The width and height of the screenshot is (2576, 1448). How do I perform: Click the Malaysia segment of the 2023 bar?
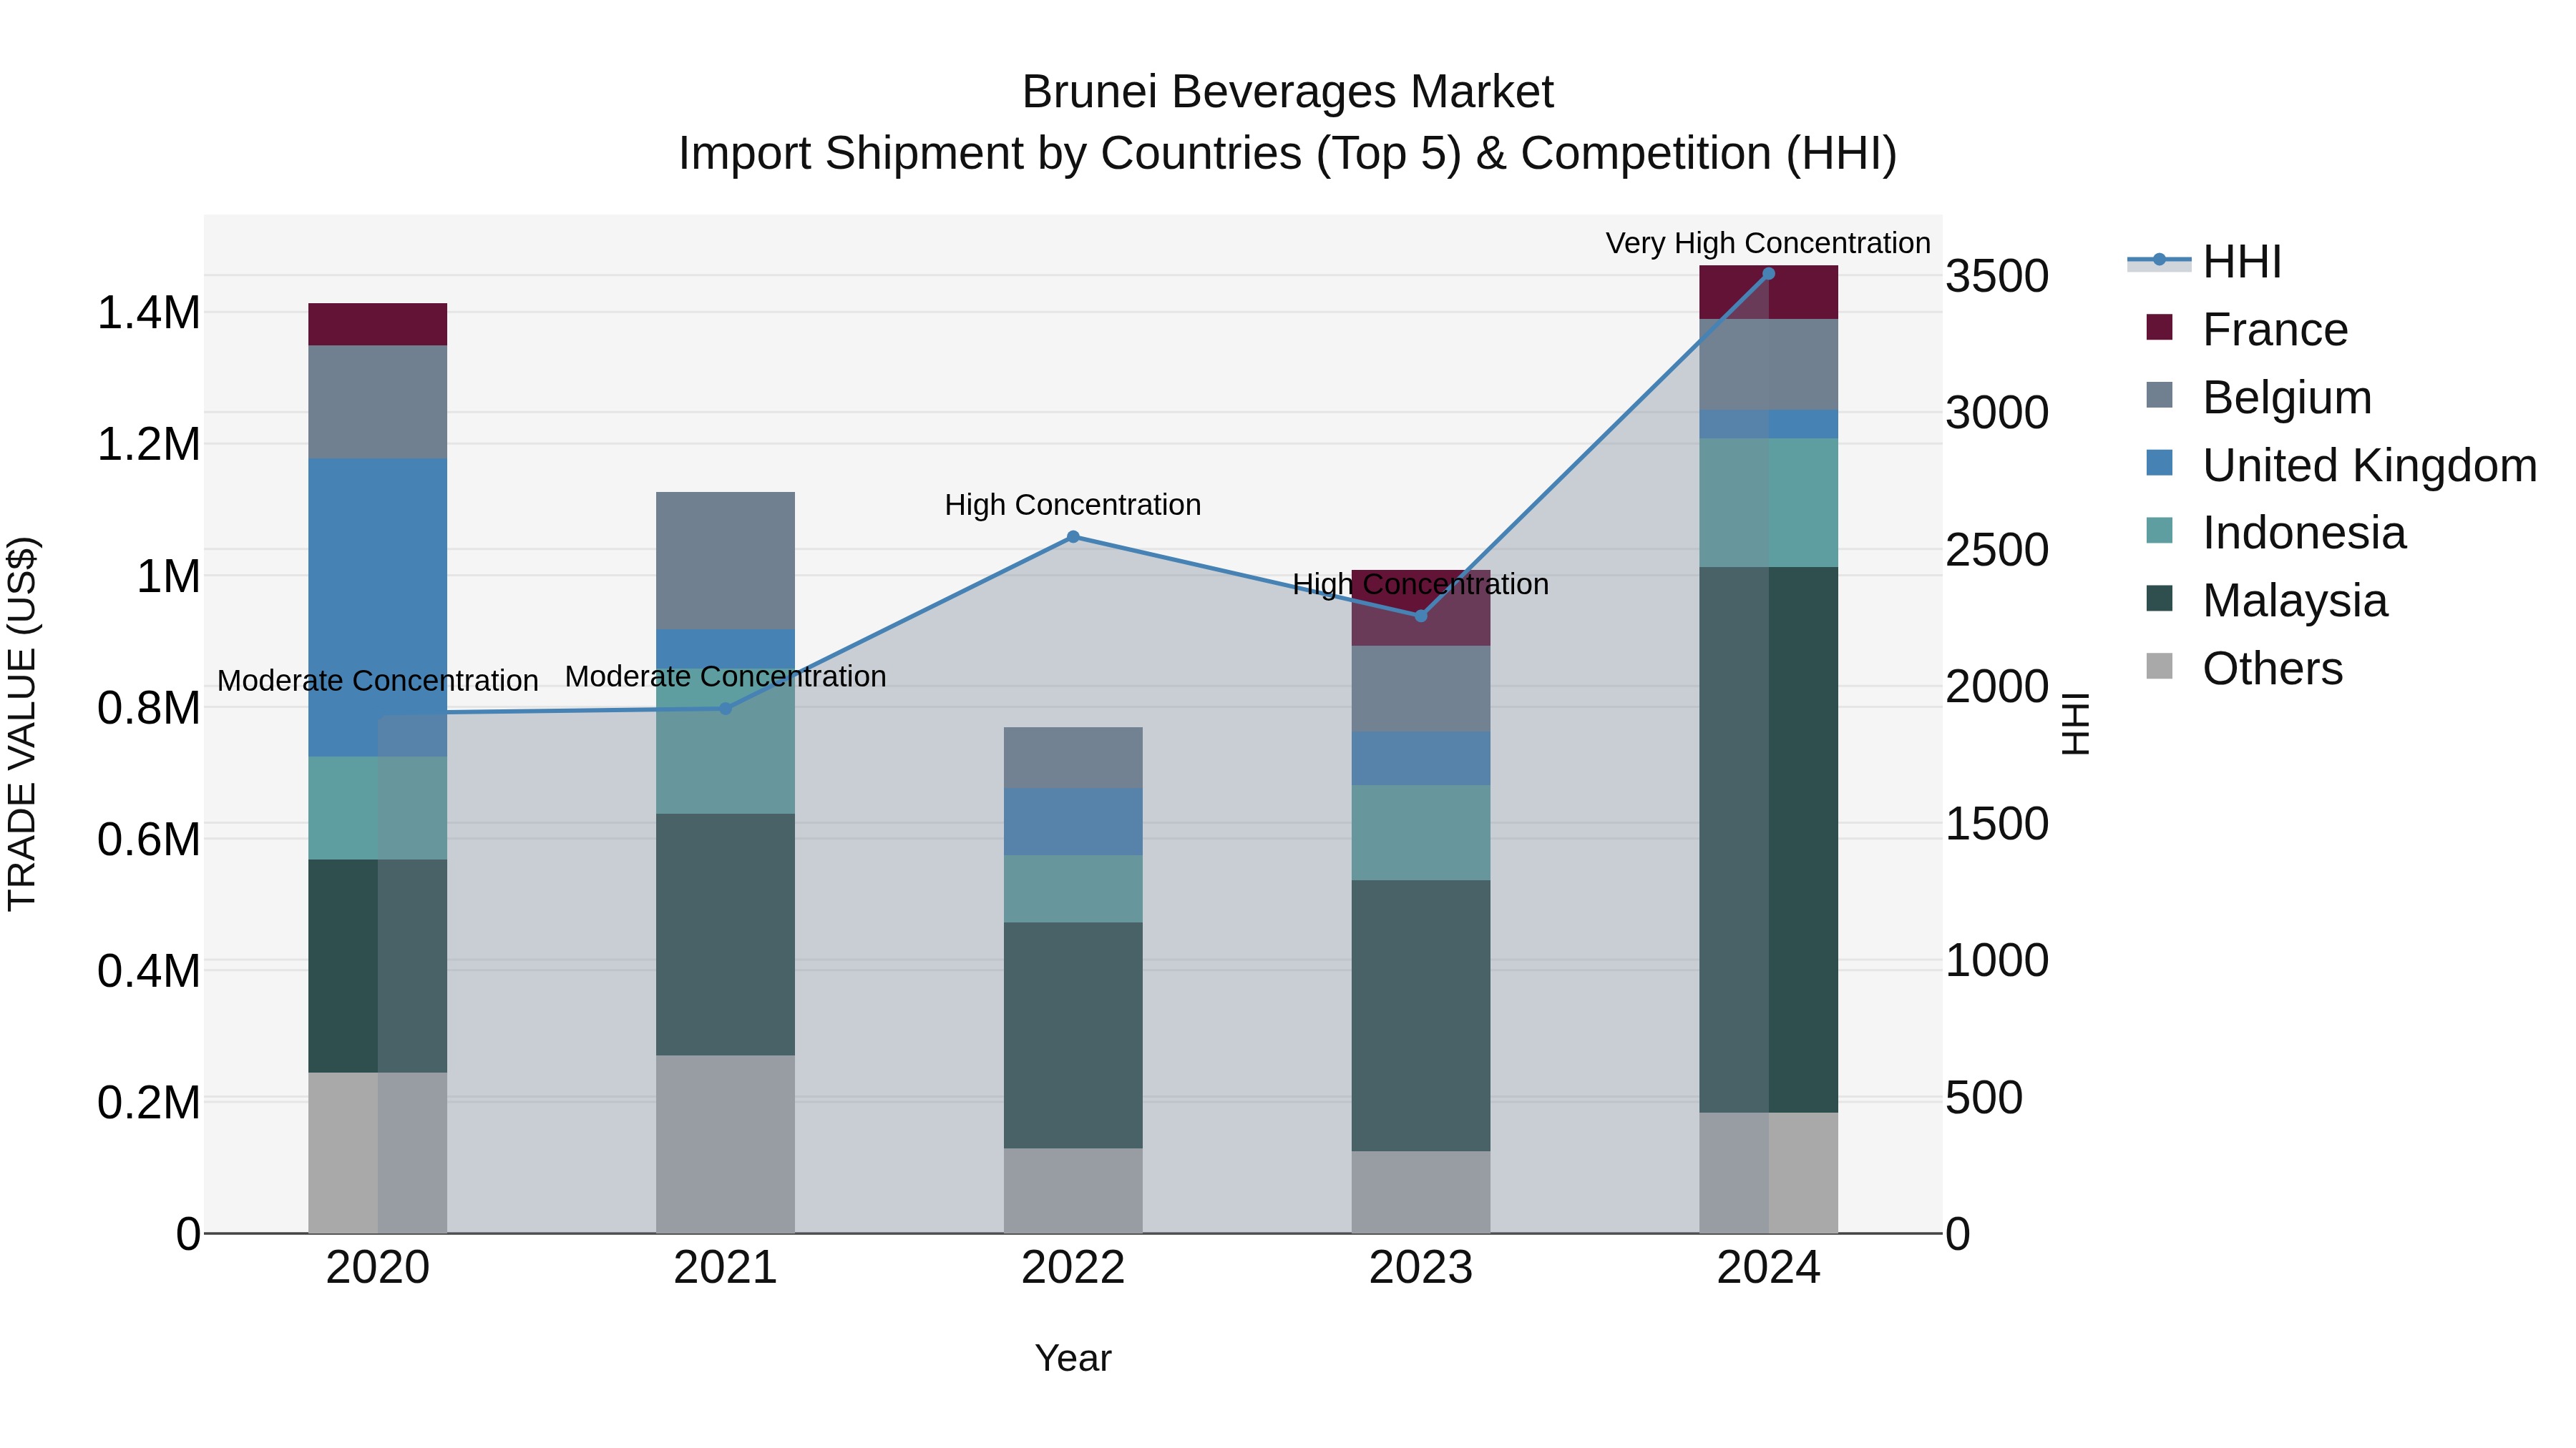(1421, 1015)
